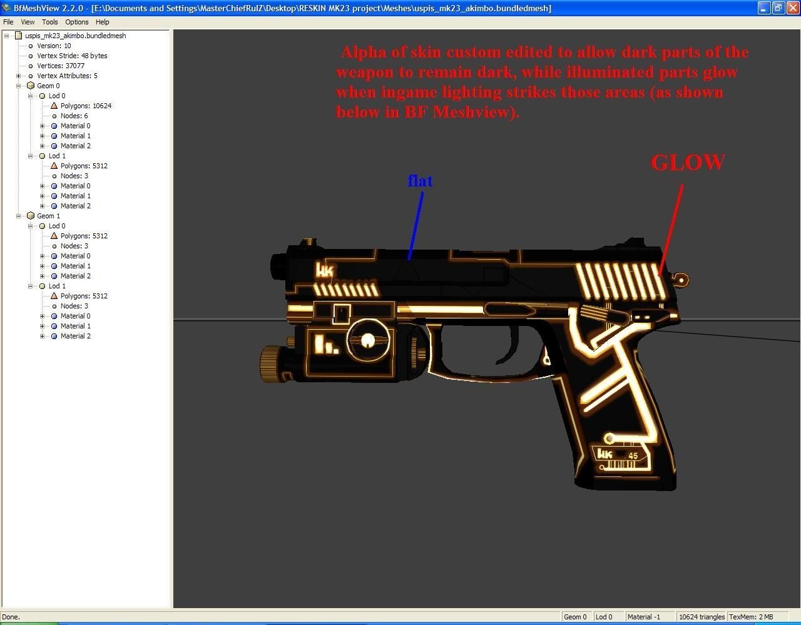
Task: Click the Lod 1 node icon under Geom 0
Action: pos(42,156)
